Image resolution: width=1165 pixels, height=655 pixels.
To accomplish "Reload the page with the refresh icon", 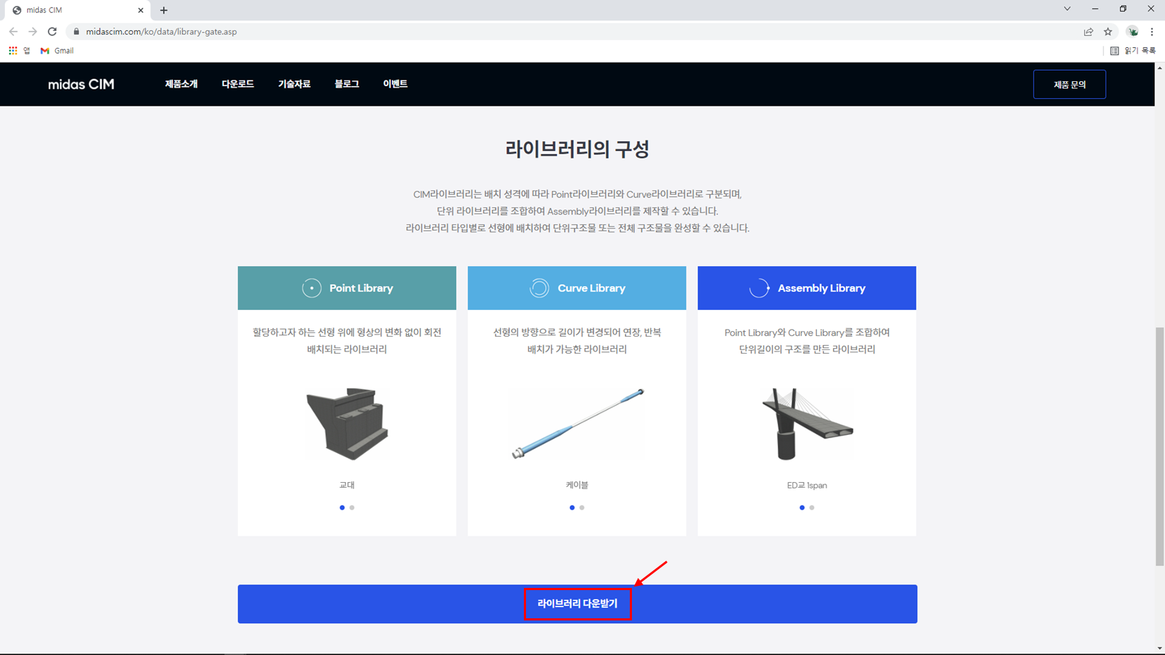I will pos(52,32).
